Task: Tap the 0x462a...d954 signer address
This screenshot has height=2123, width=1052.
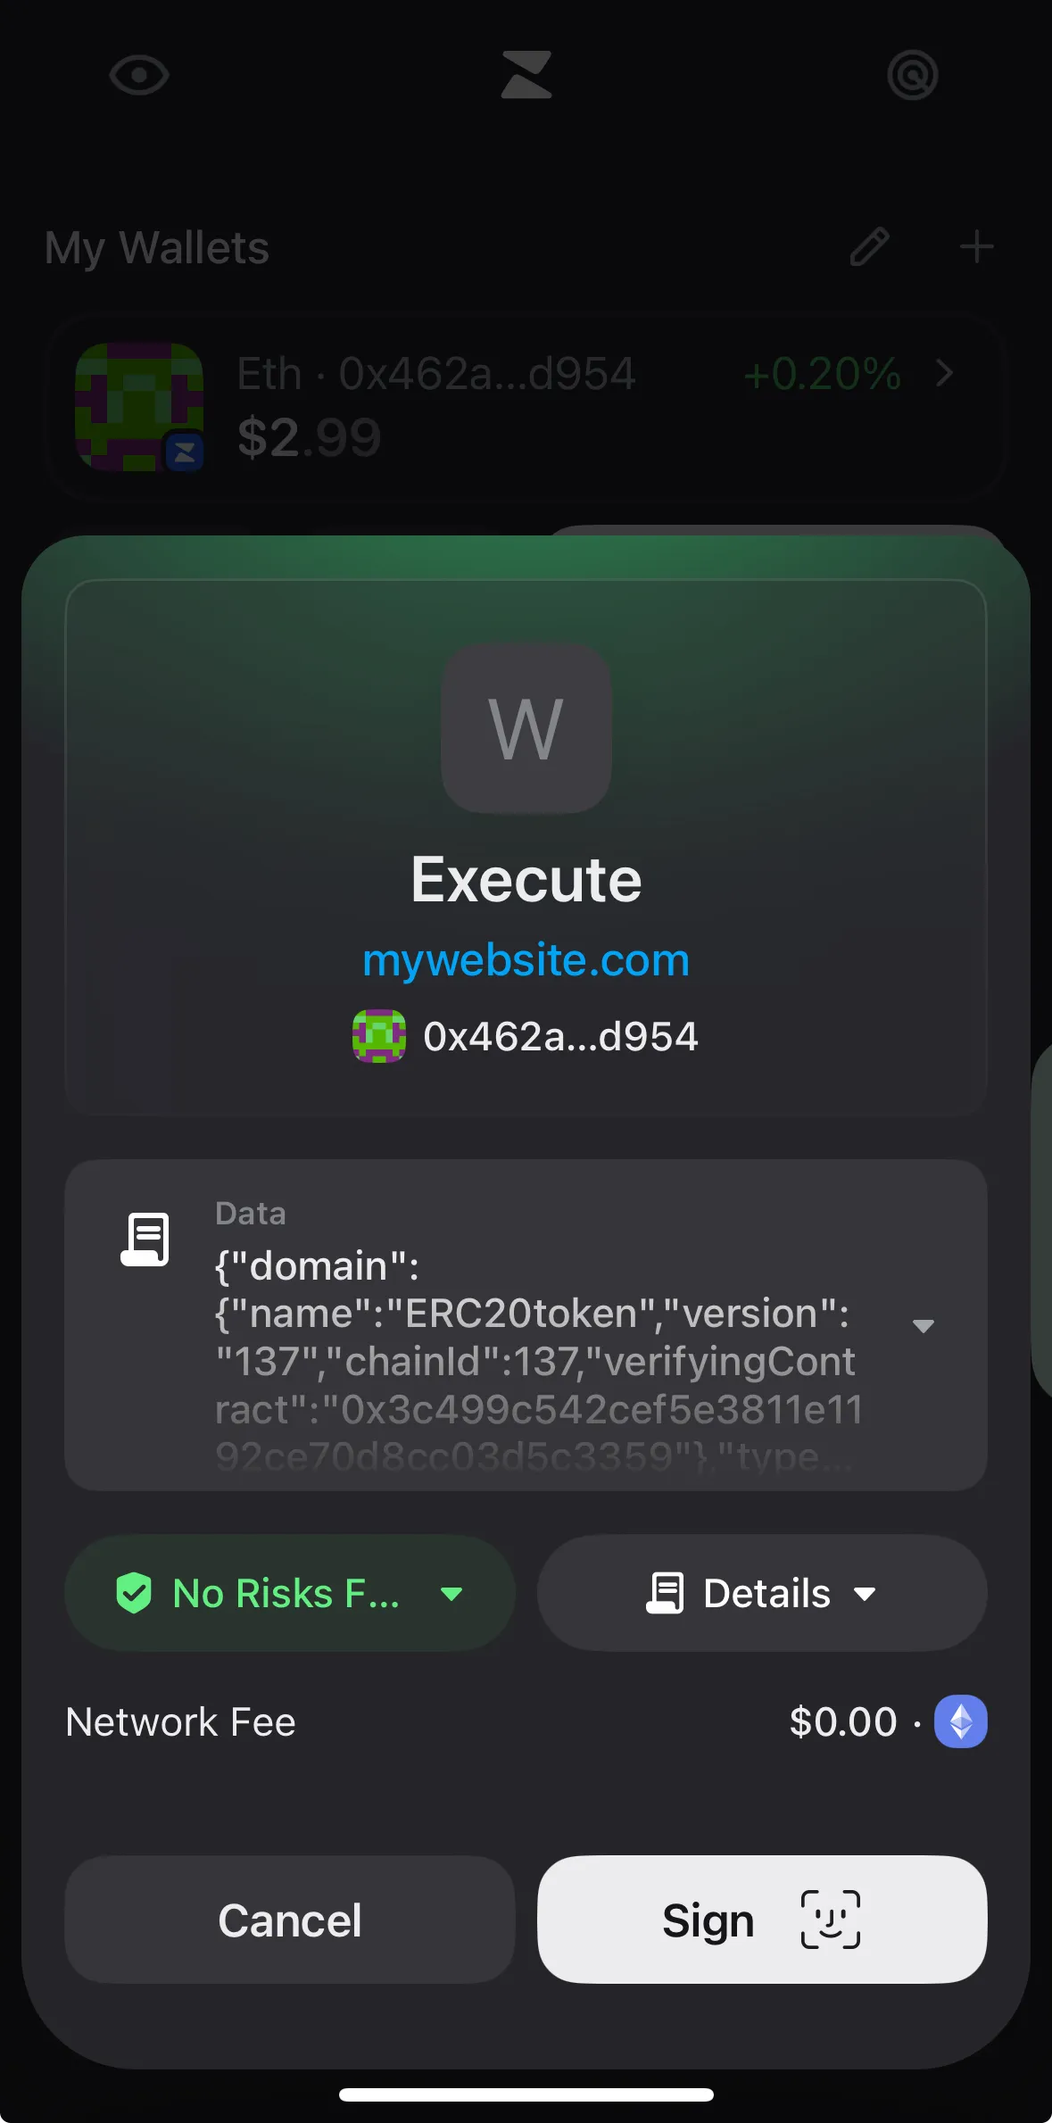Action: [x=560, y=1037]
